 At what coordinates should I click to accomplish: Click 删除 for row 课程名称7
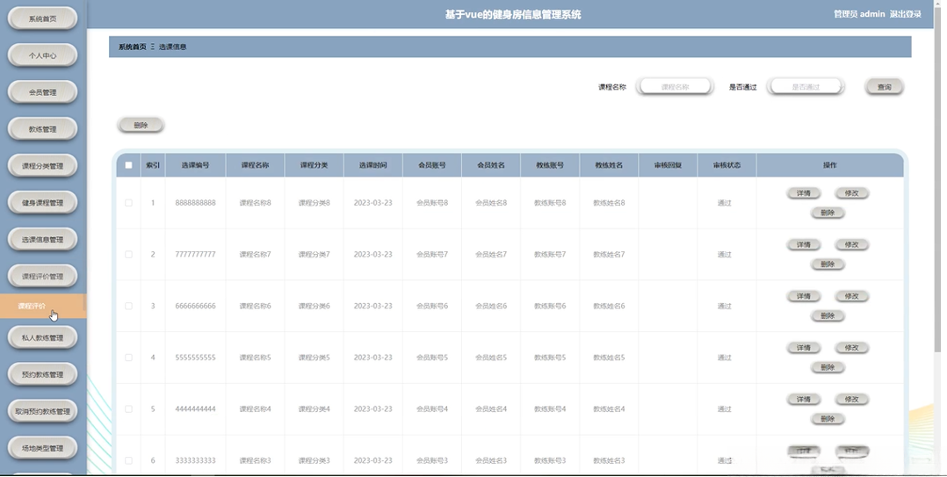coord(828,264)
